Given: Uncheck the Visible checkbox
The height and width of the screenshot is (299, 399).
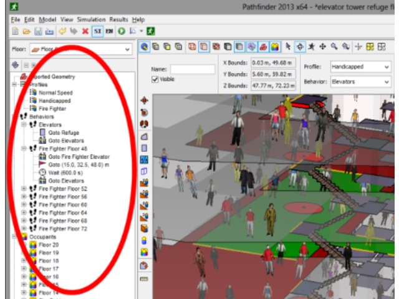Looking at the screenshot, I should click(x=155, y=80).
